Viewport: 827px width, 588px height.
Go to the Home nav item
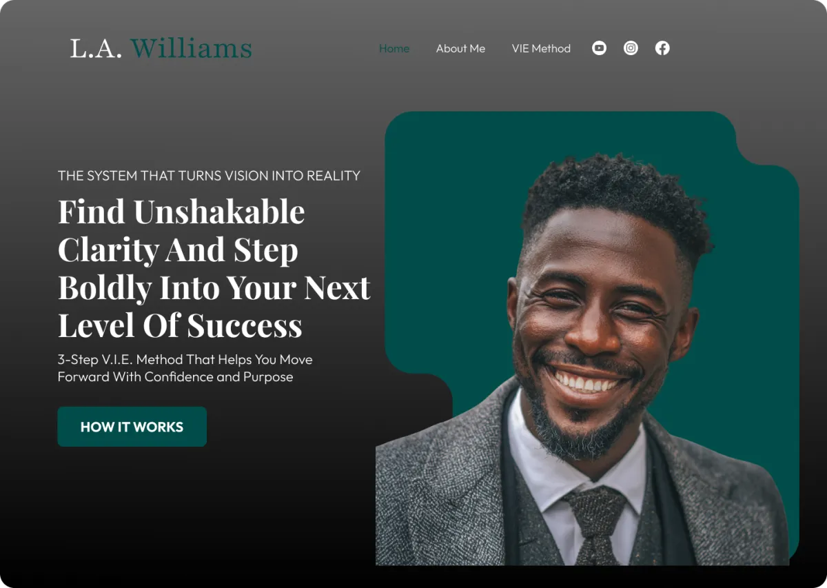(x=394, y=48)
